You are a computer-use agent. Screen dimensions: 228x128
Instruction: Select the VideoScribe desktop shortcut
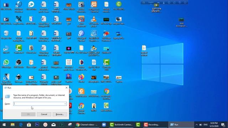[x=31, y=6]
